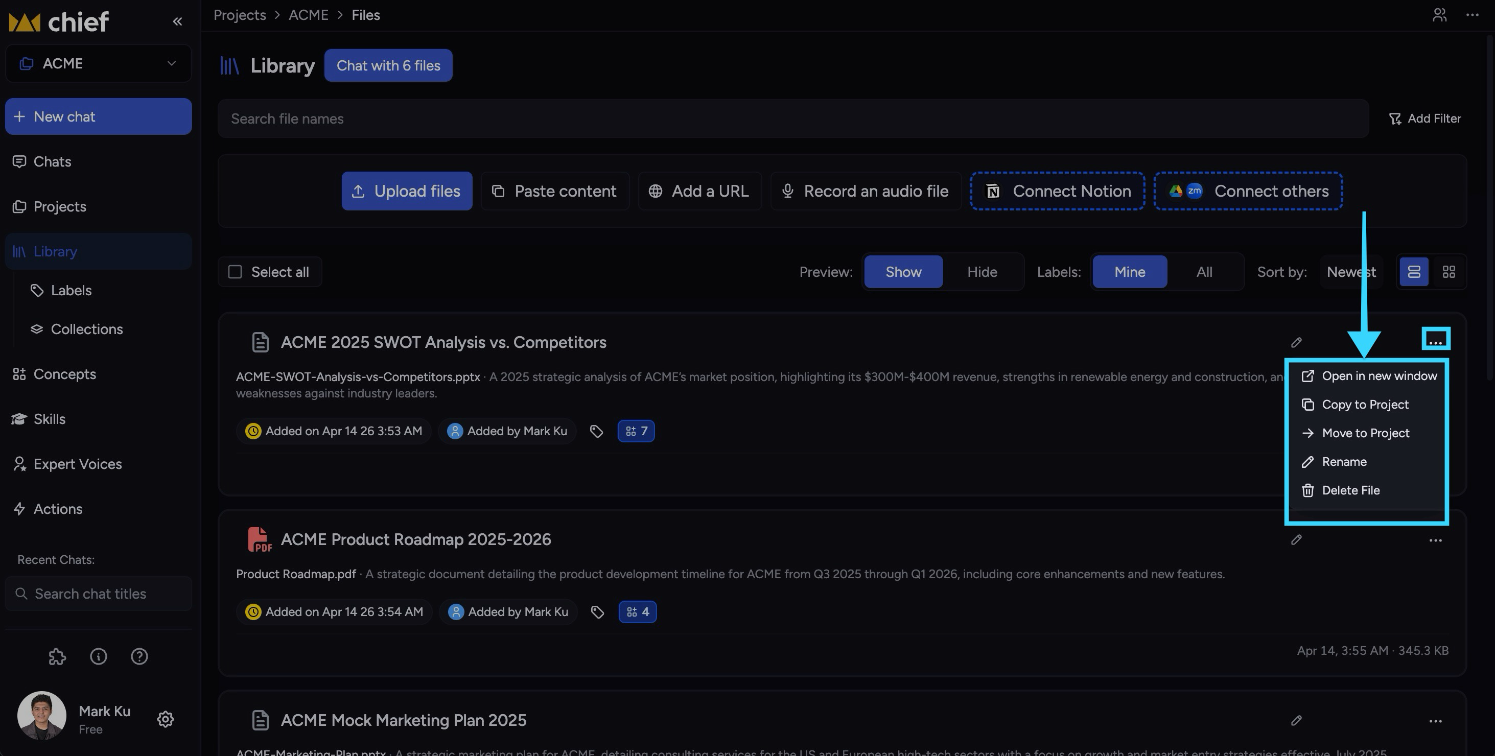Click Upload files button
This screenshot has height=756, width=1495.
click(x=407, y=191)
